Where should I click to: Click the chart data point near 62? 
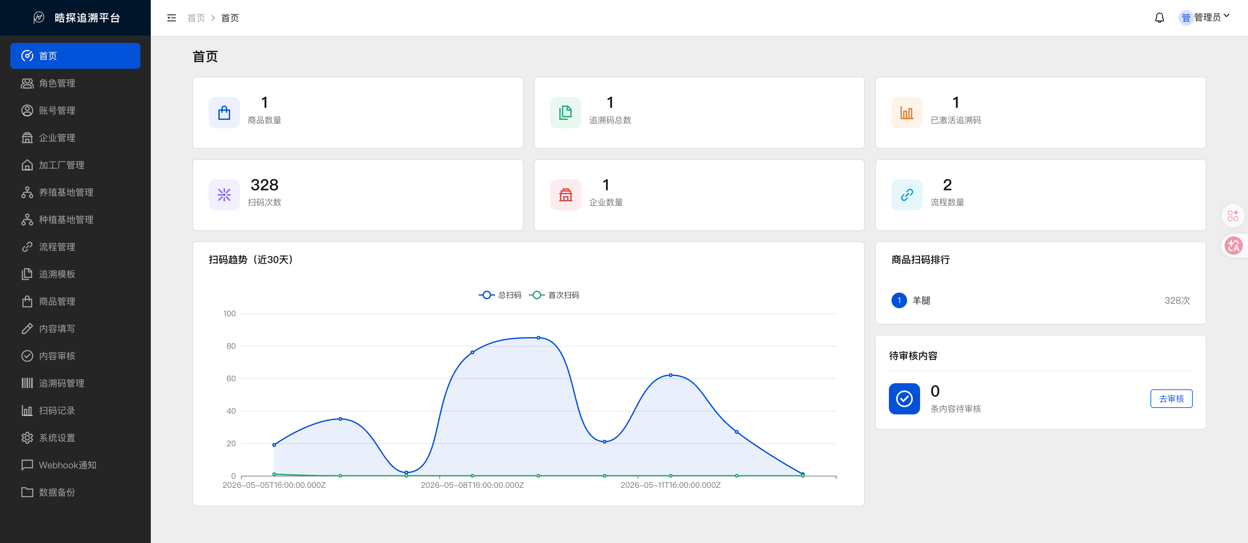tap(670, 375)
